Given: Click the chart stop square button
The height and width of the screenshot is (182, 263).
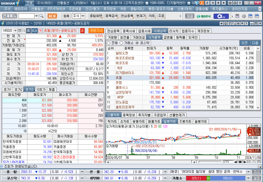Looking at the screenshot, I should pyautogui.click(x=240, y=162).
